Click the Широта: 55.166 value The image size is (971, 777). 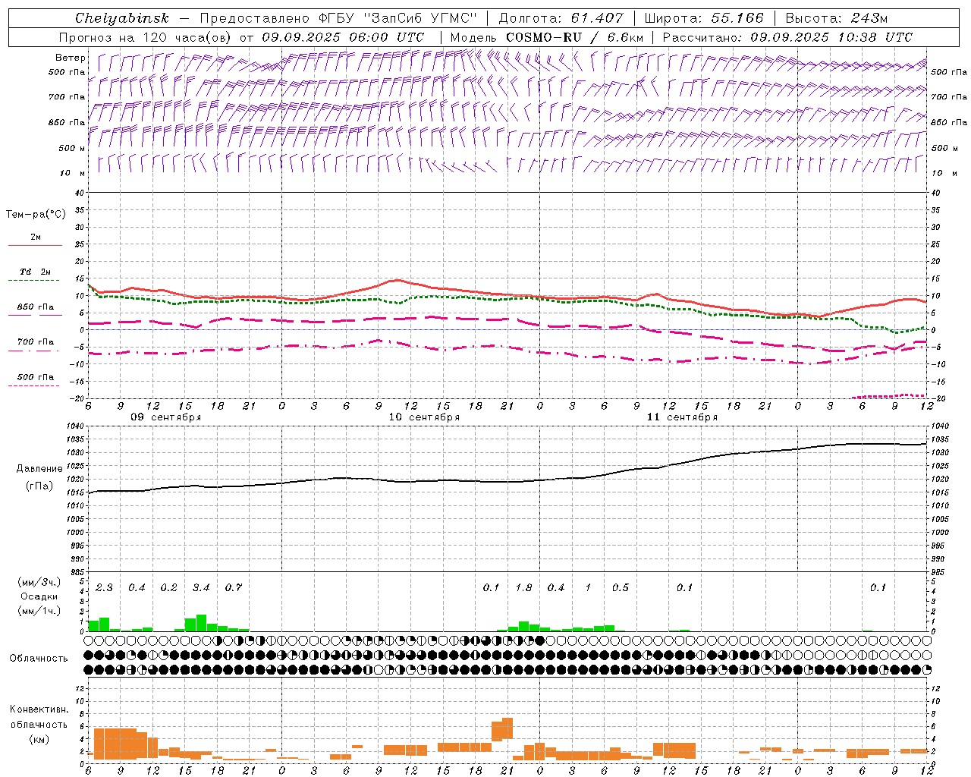point(703,18)
